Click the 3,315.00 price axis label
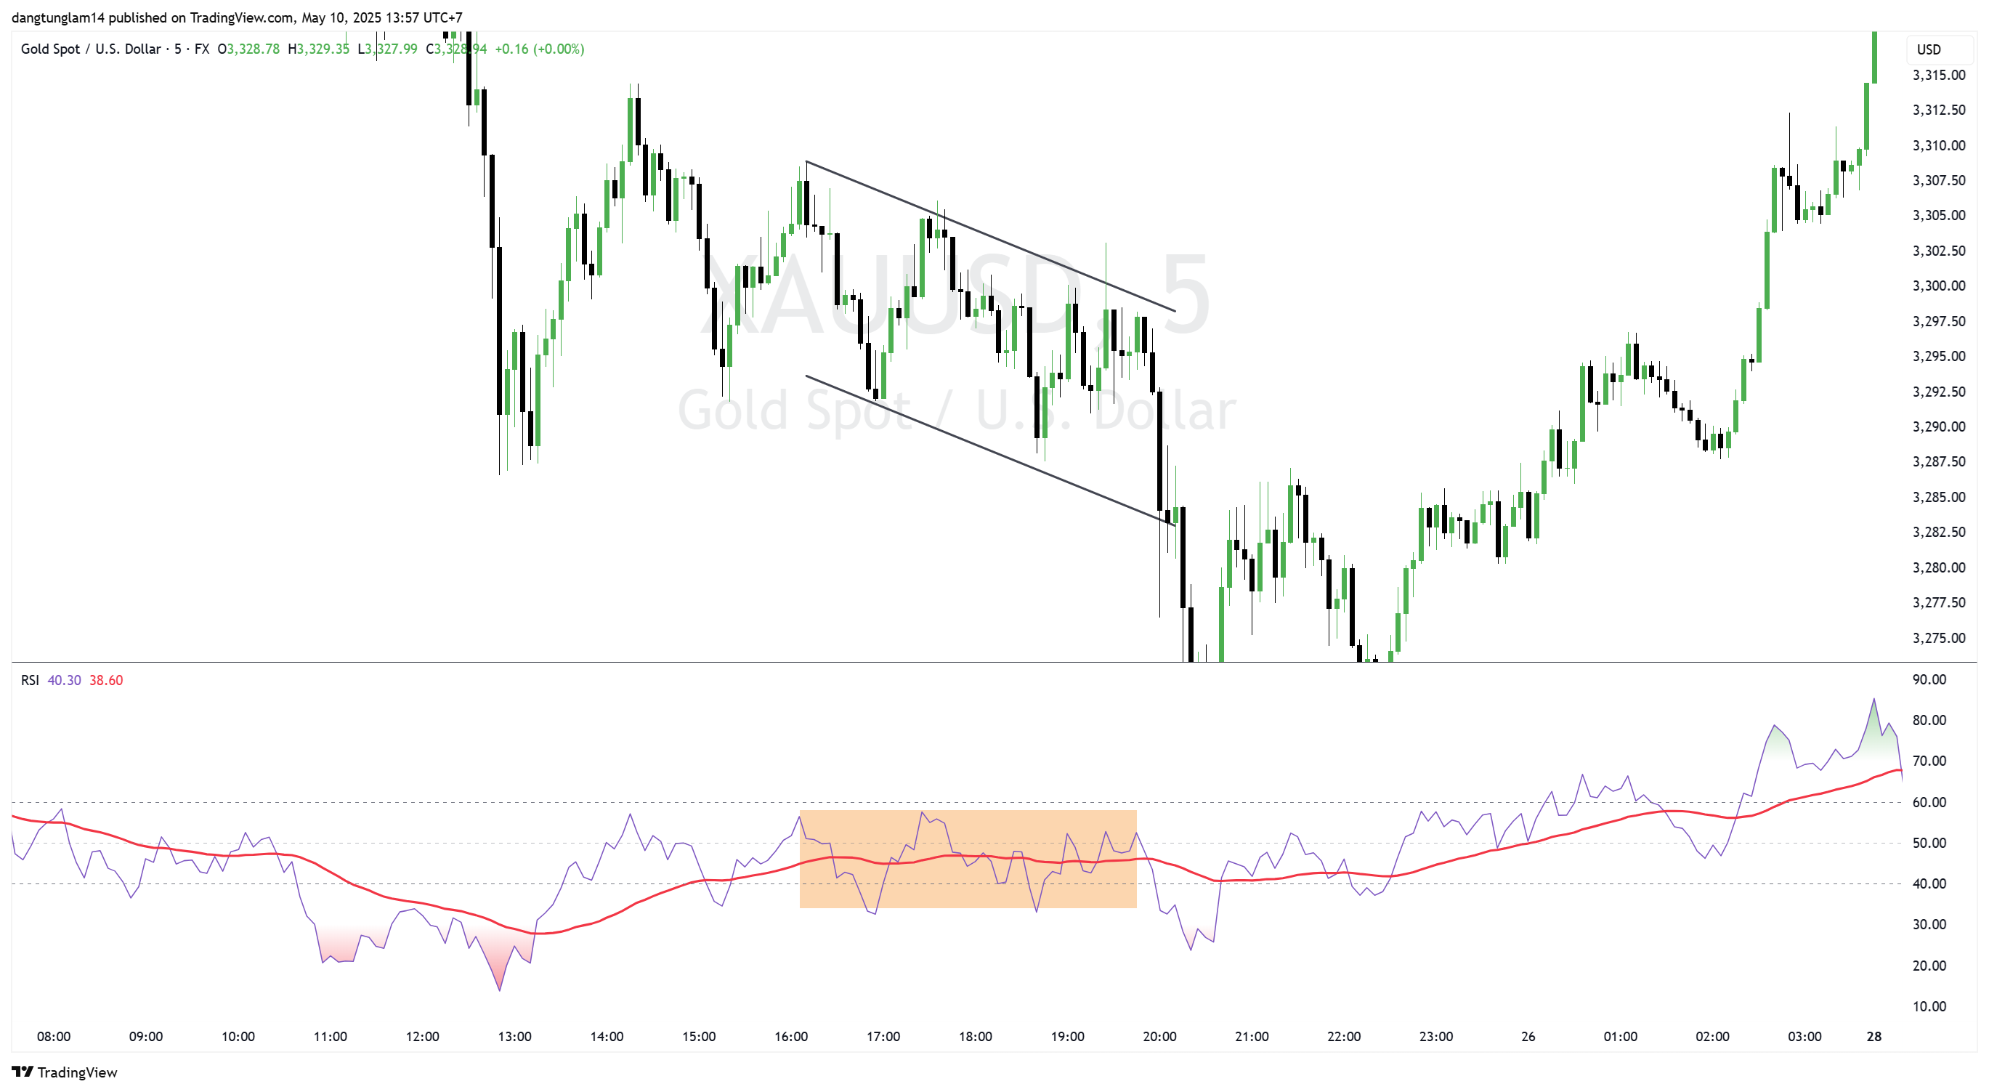 coord(1939,75)
